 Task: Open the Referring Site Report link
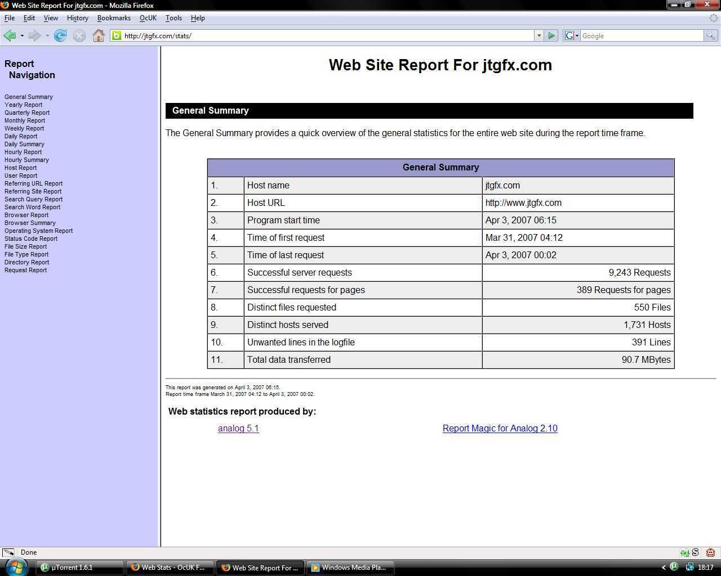pyautogui.click(x=33, y=191)
